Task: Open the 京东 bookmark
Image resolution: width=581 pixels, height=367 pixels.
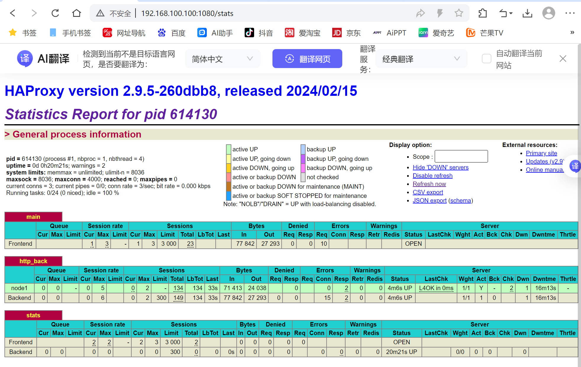Action: click(x=346, y=33)
